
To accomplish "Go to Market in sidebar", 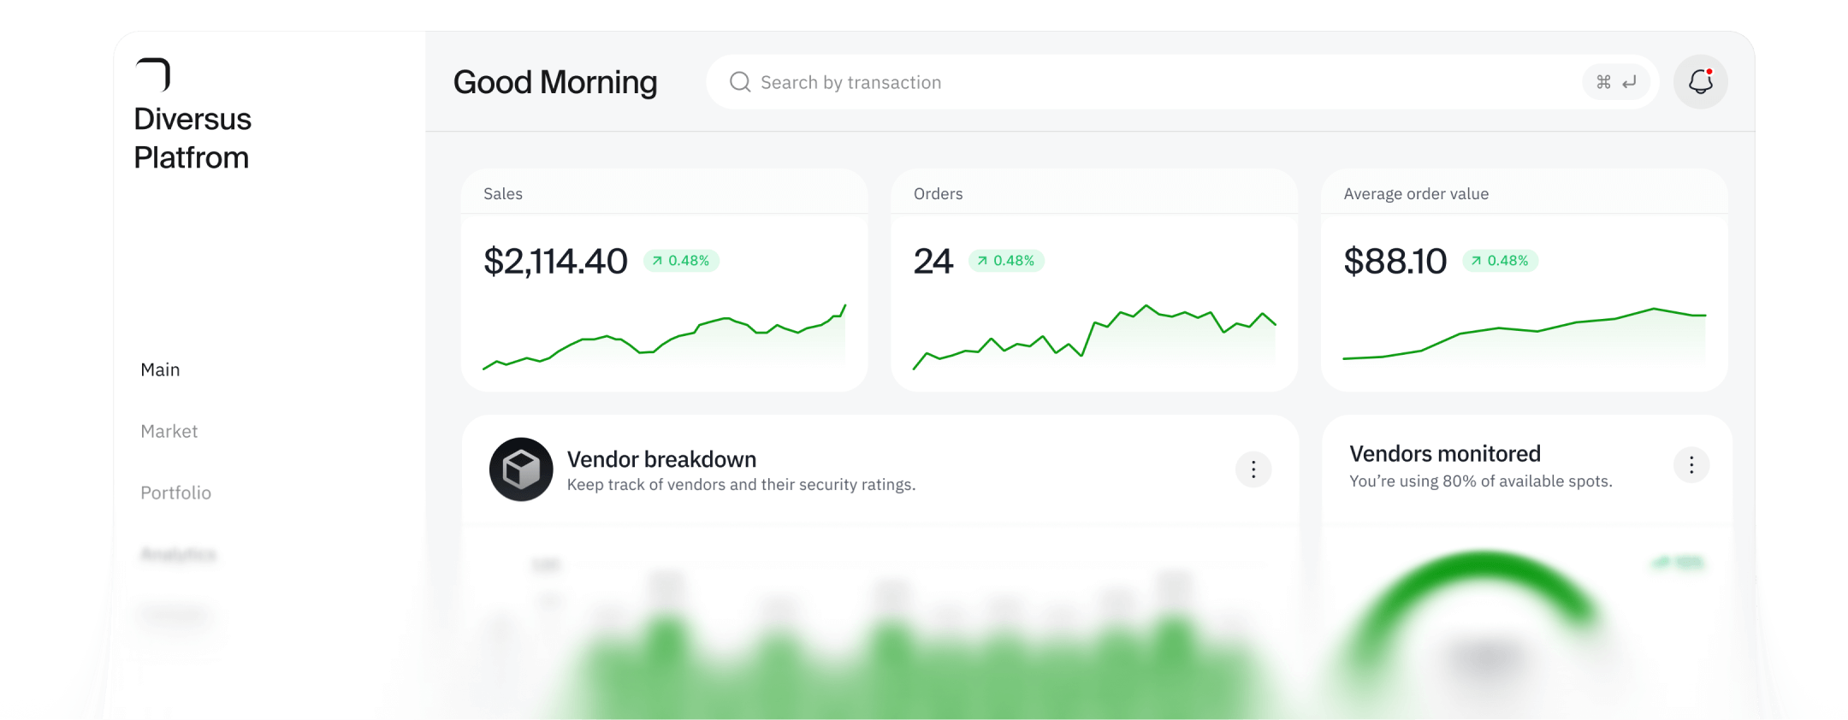I will point(169,431).
